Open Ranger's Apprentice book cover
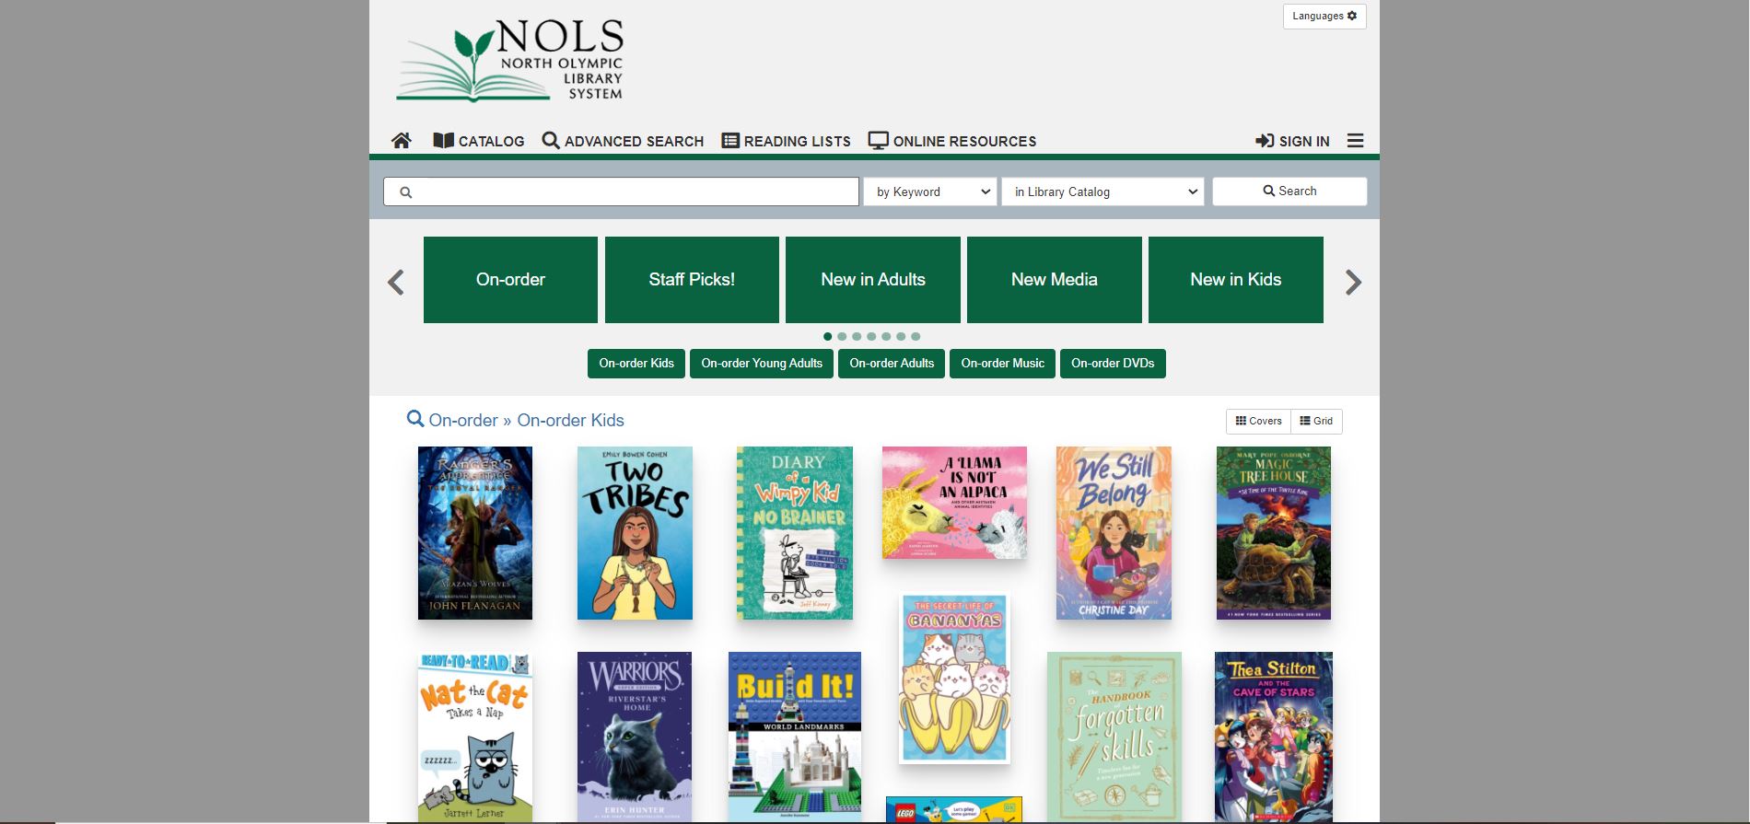This screenshot has width=1750, height=824. [475, 533]
